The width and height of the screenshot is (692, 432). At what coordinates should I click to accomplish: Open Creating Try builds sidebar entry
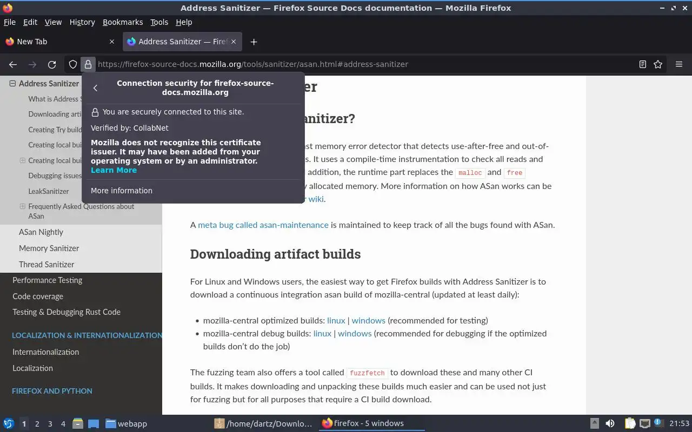tap(55, 130)
